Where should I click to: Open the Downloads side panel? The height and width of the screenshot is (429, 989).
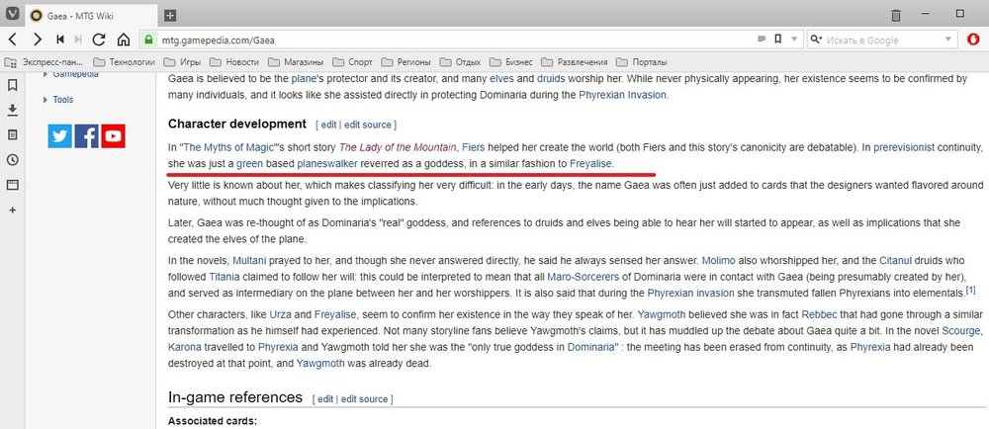(12, 109)
